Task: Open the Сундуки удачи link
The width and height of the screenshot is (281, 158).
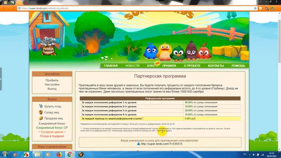Action: click(52, 132)
